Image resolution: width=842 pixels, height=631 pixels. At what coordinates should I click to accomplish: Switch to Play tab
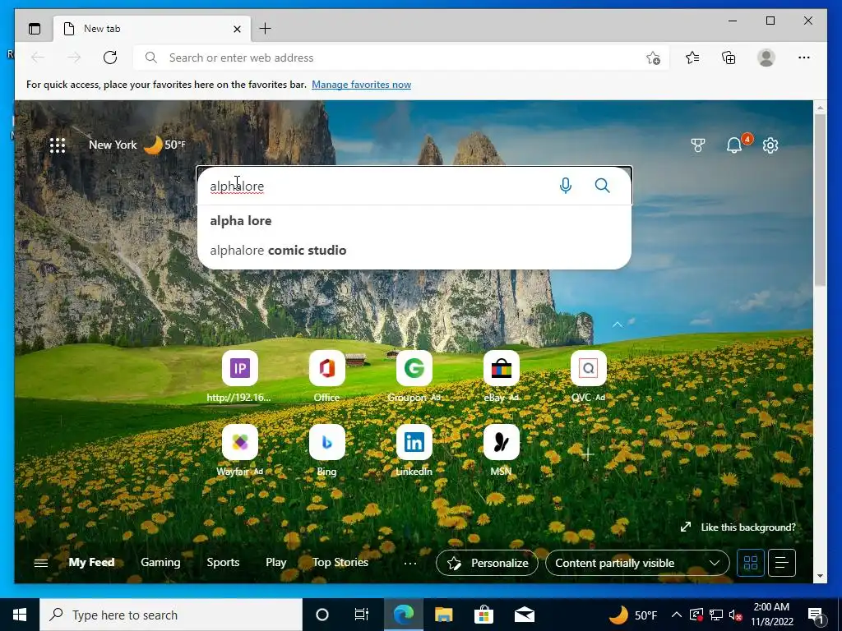coord(276,562)
